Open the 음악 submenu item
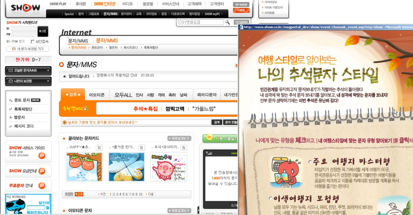 (x=81, y=14)
